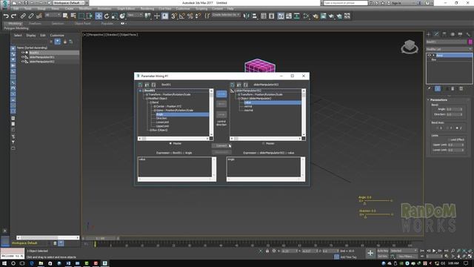This screenshot has width=474, height=267.
Task: Toggle the Percent Snap icon
Action: (190, 16)
